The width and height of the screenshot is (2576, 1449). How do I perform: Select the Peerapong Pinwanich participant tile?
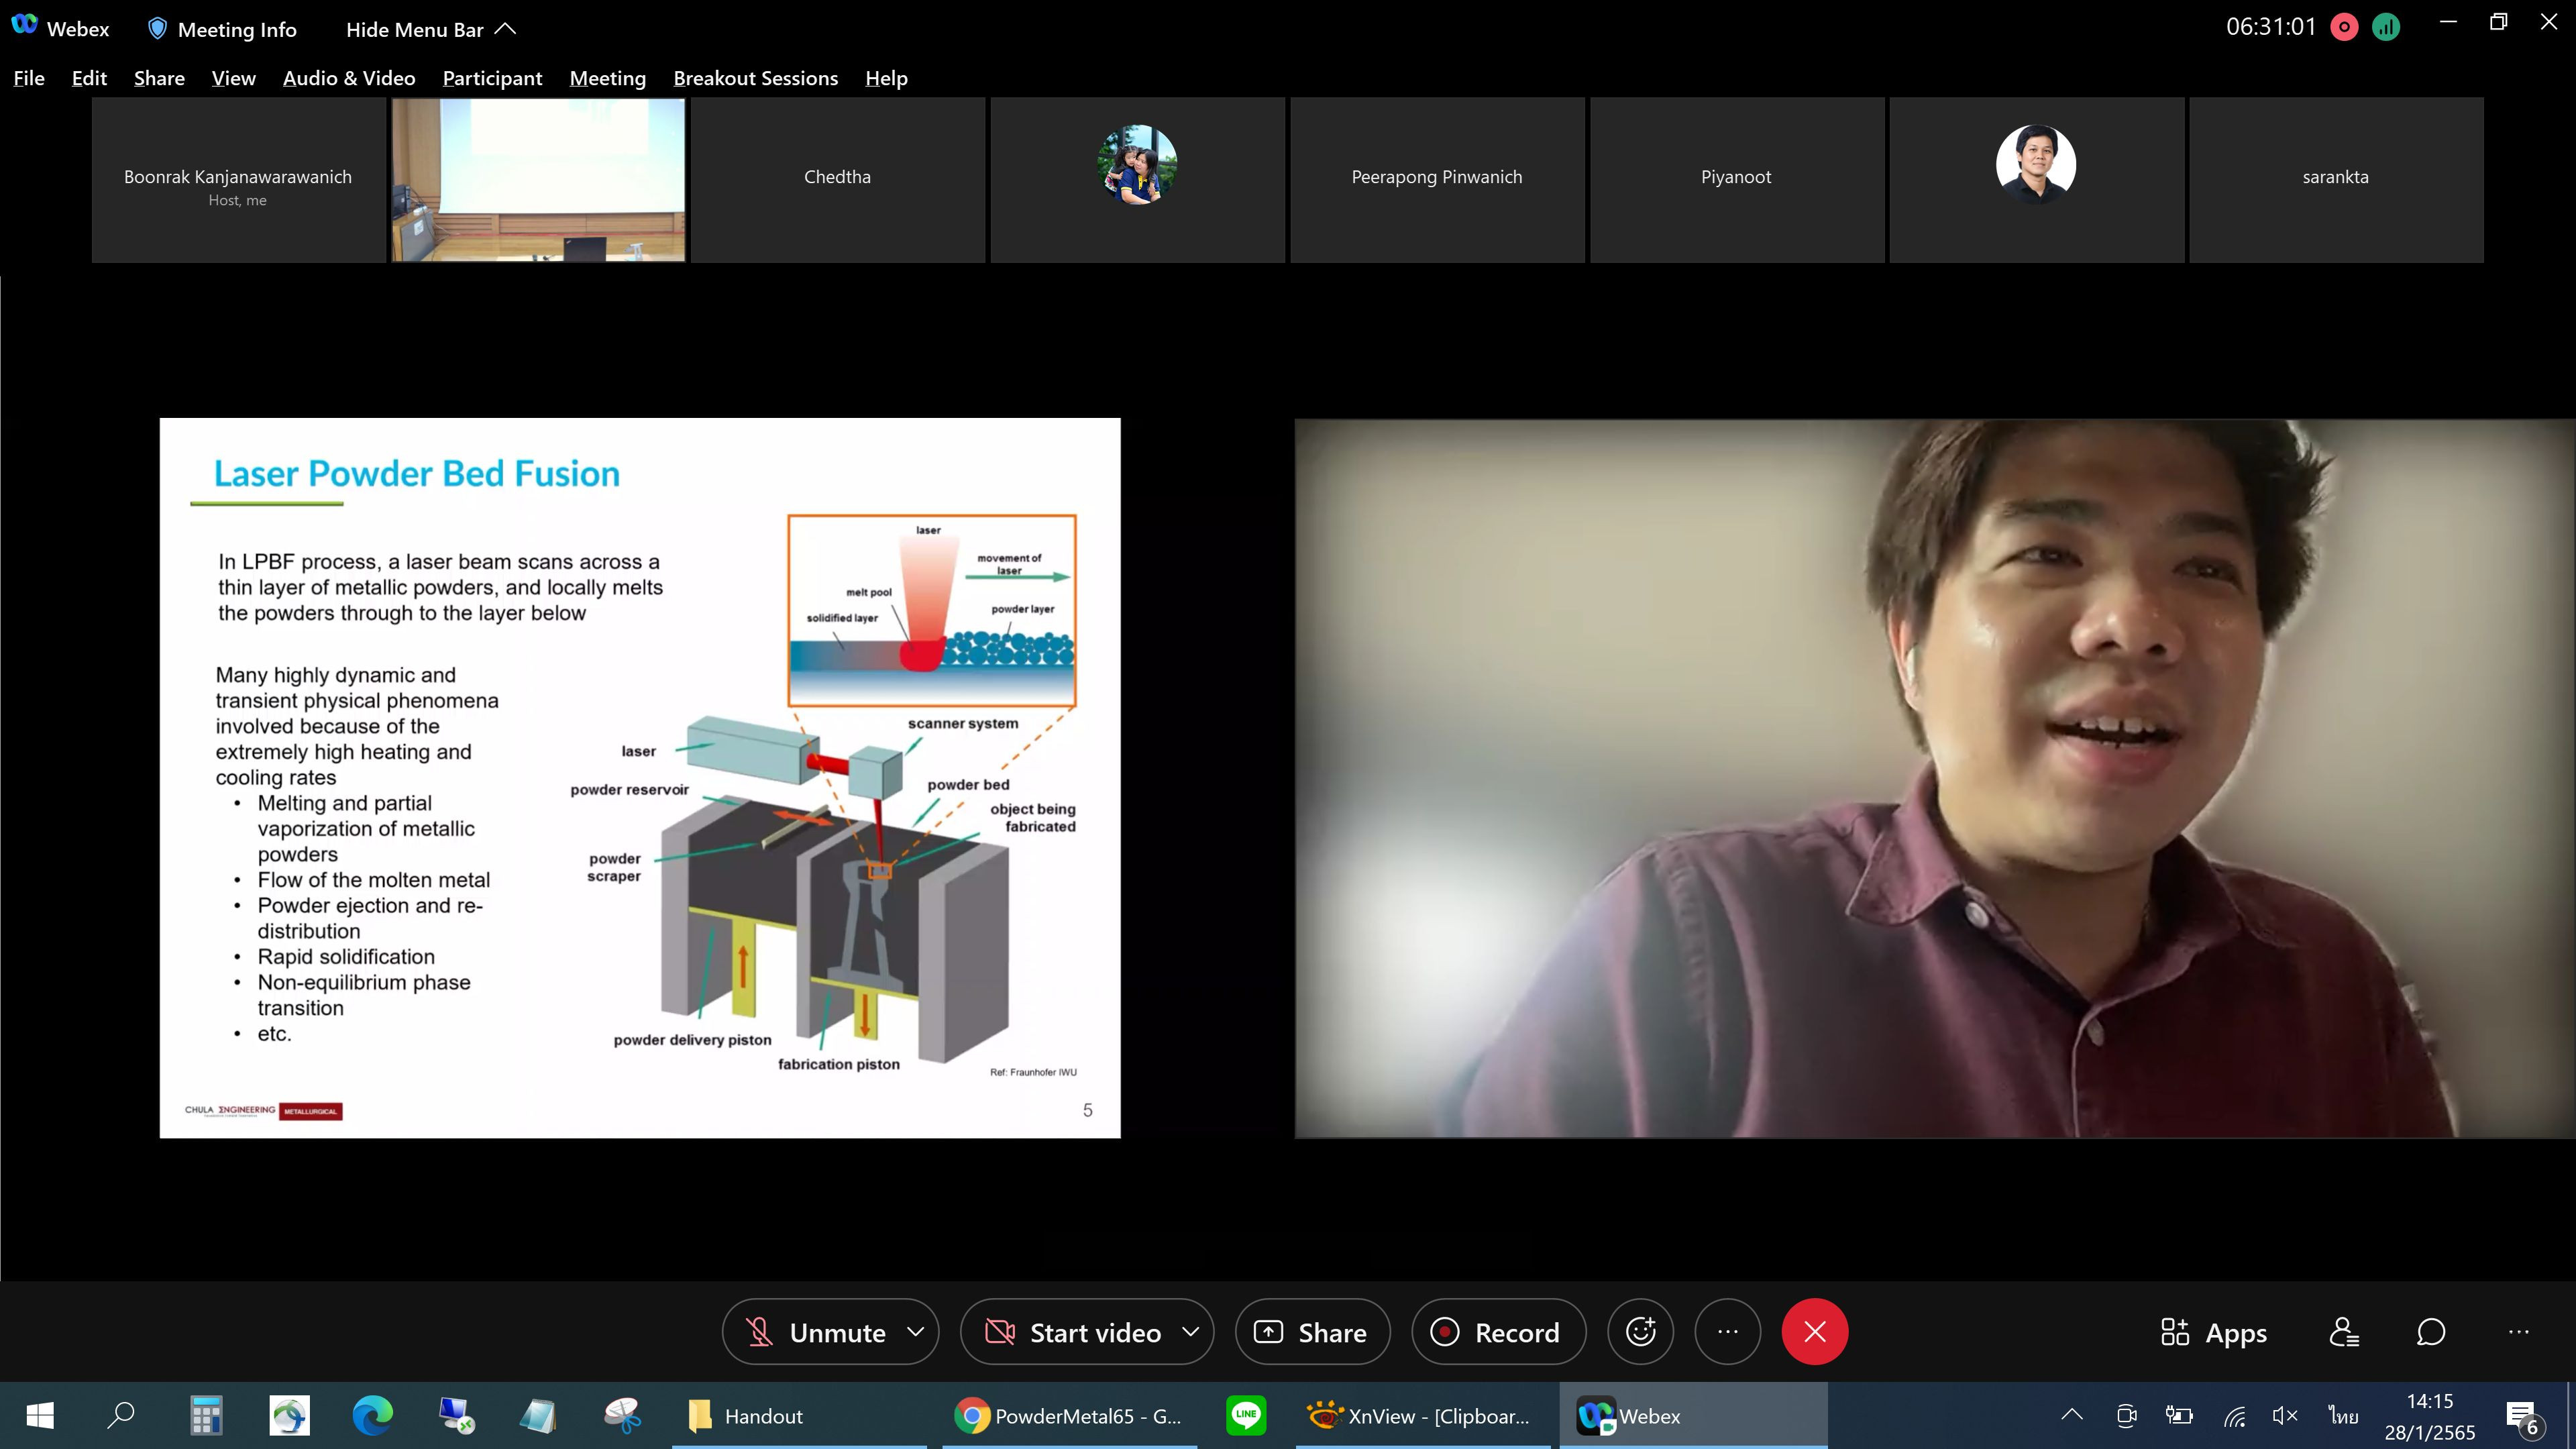(x=1437, y=180)
